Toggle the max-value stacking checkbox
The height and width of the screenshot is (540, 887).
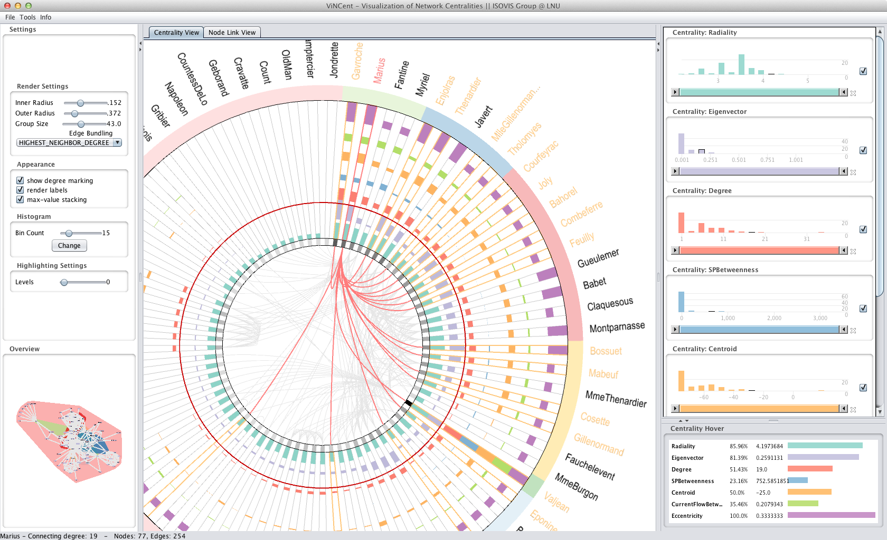(20, 199)
